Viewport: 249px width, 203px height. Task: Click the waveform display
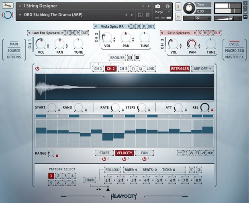pos(124,87)
